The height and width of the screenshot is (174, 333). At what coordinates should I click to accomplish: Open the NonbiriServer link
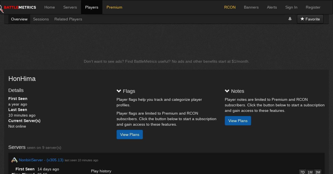point(41,160)
